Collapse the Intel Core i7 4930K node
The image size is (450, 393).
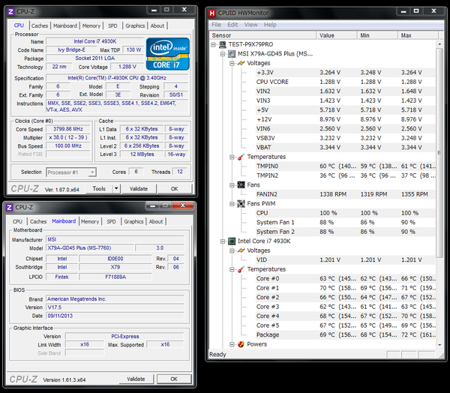click(223, 241)
